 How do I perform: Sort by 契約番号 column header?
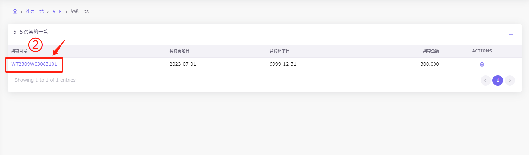(x=19, y=51)
